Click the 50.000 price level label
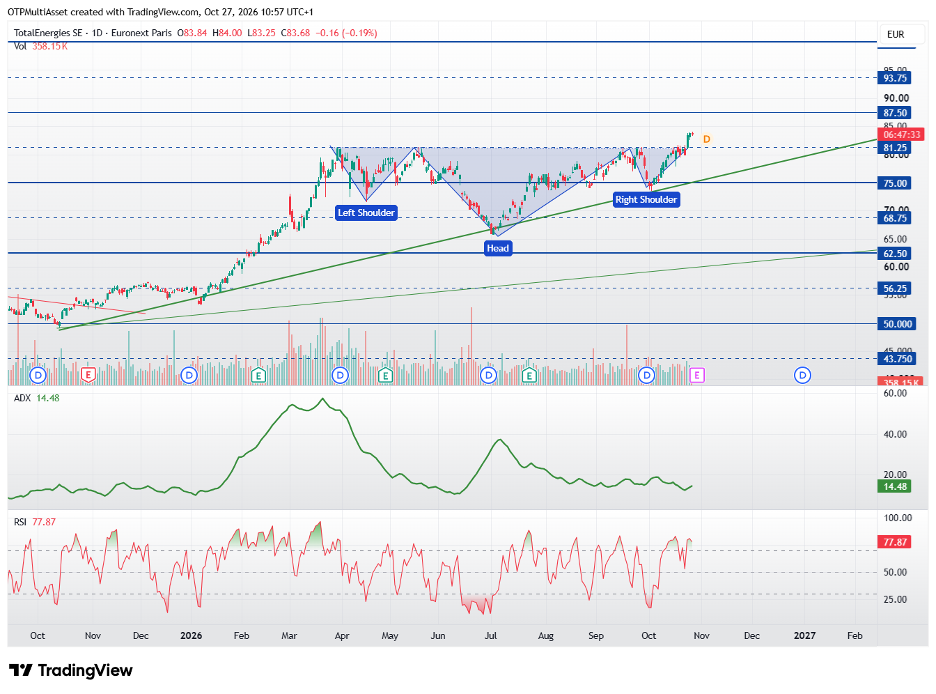 click(x=897, y=324)
